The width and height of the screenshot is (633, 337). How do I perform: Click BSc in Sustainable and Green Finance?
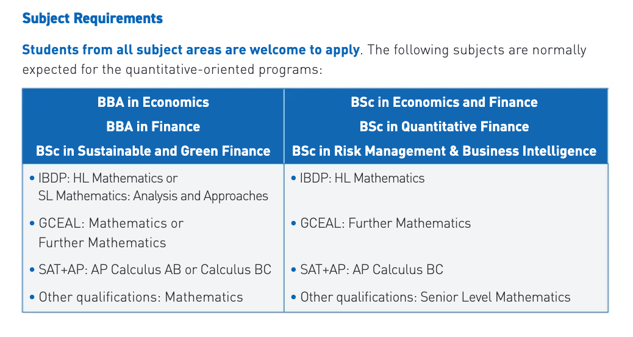[153, 151]
